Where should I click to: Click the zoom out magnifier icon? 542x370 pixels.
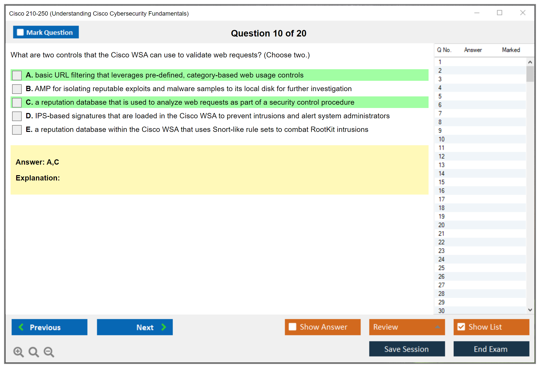pos(49,352)
